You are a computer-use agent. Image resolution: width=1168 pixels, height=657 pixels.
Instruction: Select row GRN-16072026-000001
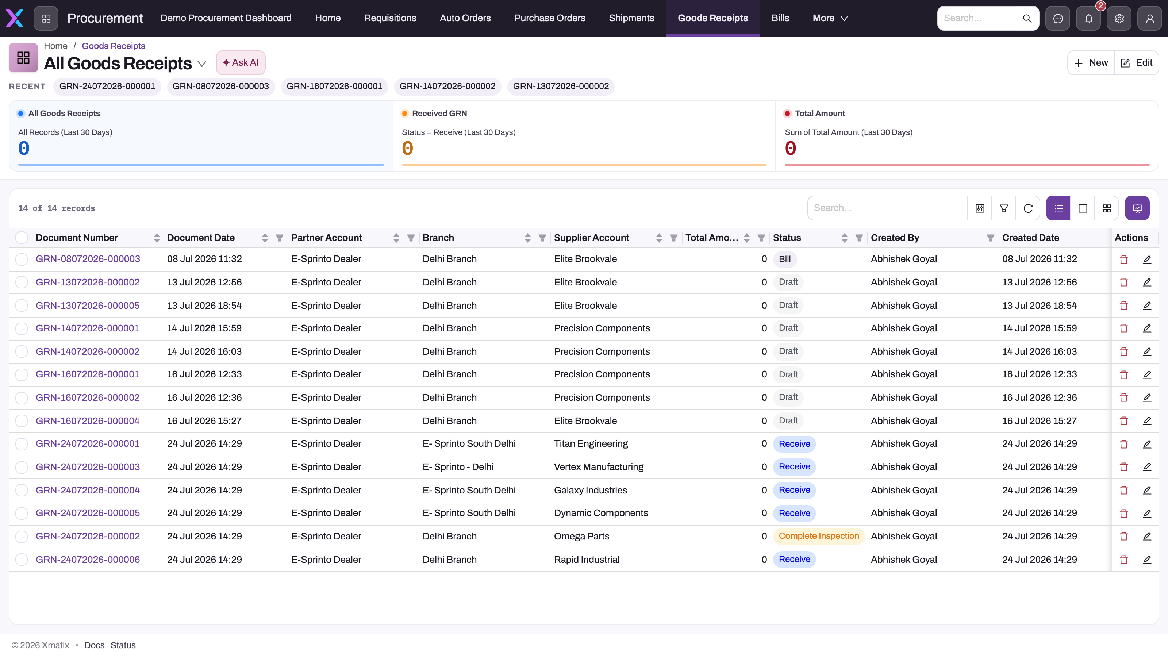[x=21, y=374]
